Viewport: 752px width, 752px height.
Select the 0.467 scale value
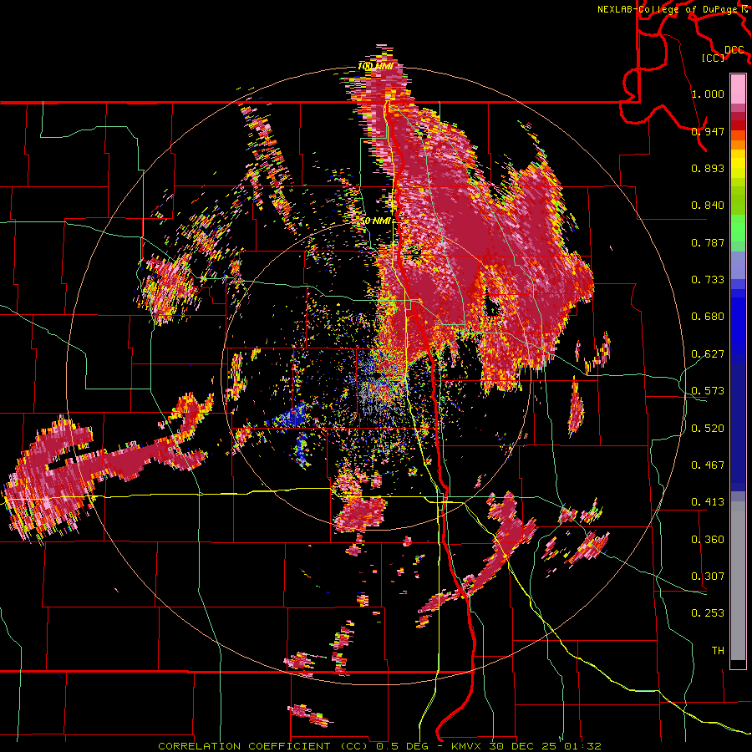point(708,465)
